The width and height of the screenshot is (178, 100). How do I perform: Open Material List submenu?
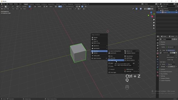click(132, 51)
